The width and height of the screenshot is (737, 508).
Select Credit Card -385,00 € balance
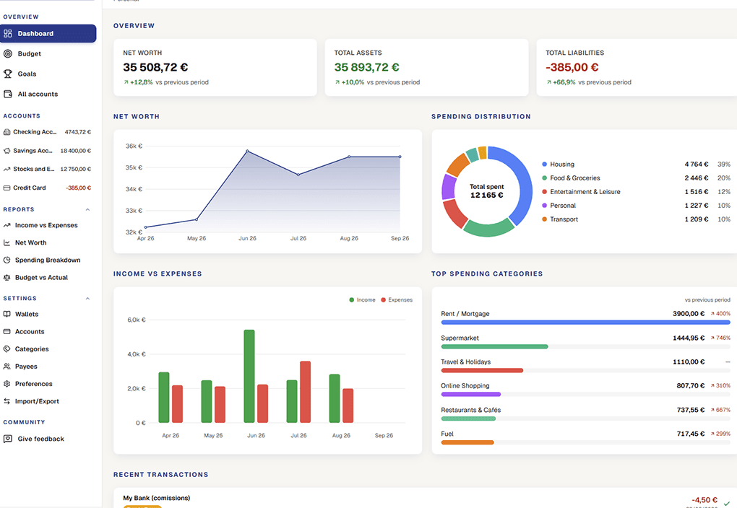[x=79, y=188]
